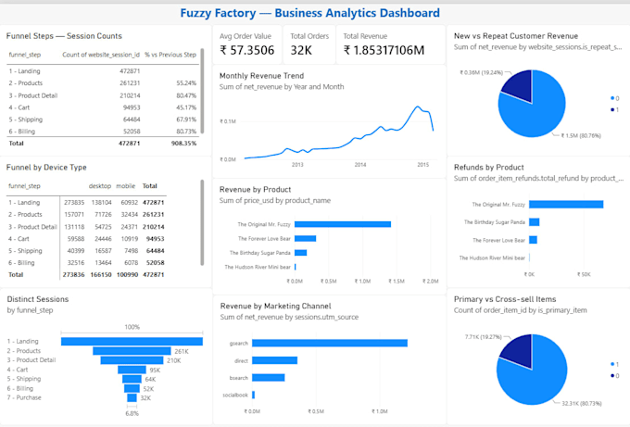Click The Hudson River Mini bear label in Refunds chart
This screenshot has height=427, width=630.
[x=492, y=257]
